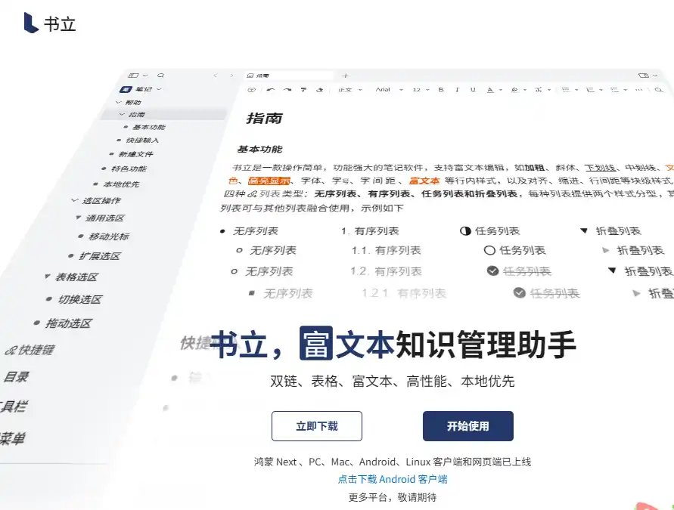
Task: Go forward with the right arrow
Action: click(231, 76)
